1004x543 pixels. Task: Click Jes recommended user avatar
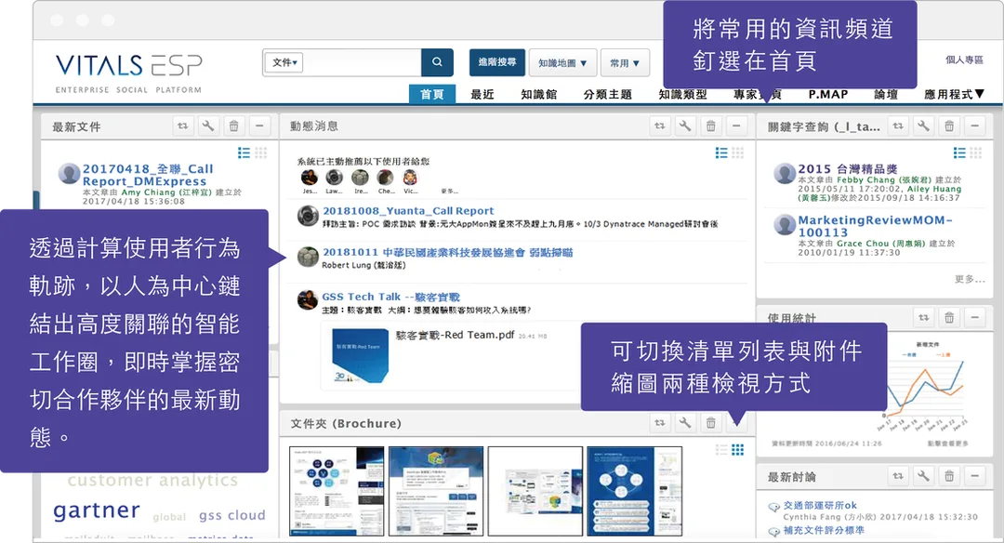point(310,178)
